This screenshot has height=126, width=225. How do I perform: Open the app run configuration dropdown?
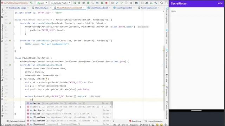[42, 3]
